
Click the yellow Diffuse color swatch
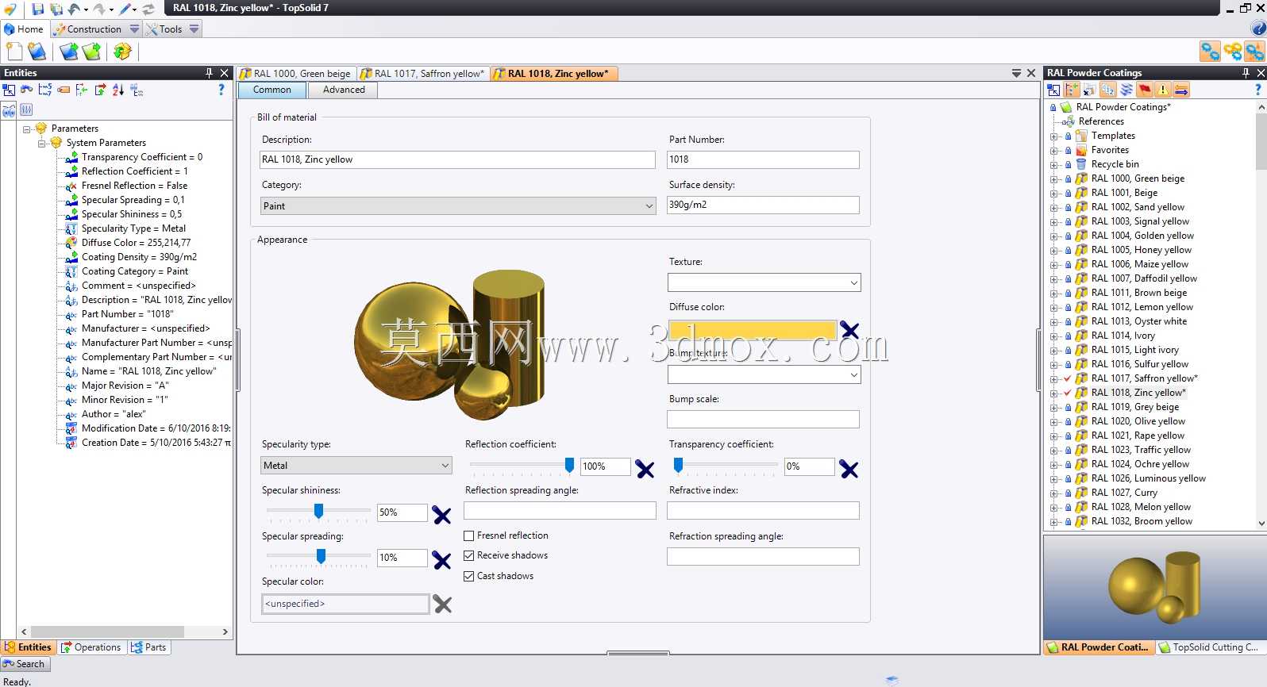(753, 330)
